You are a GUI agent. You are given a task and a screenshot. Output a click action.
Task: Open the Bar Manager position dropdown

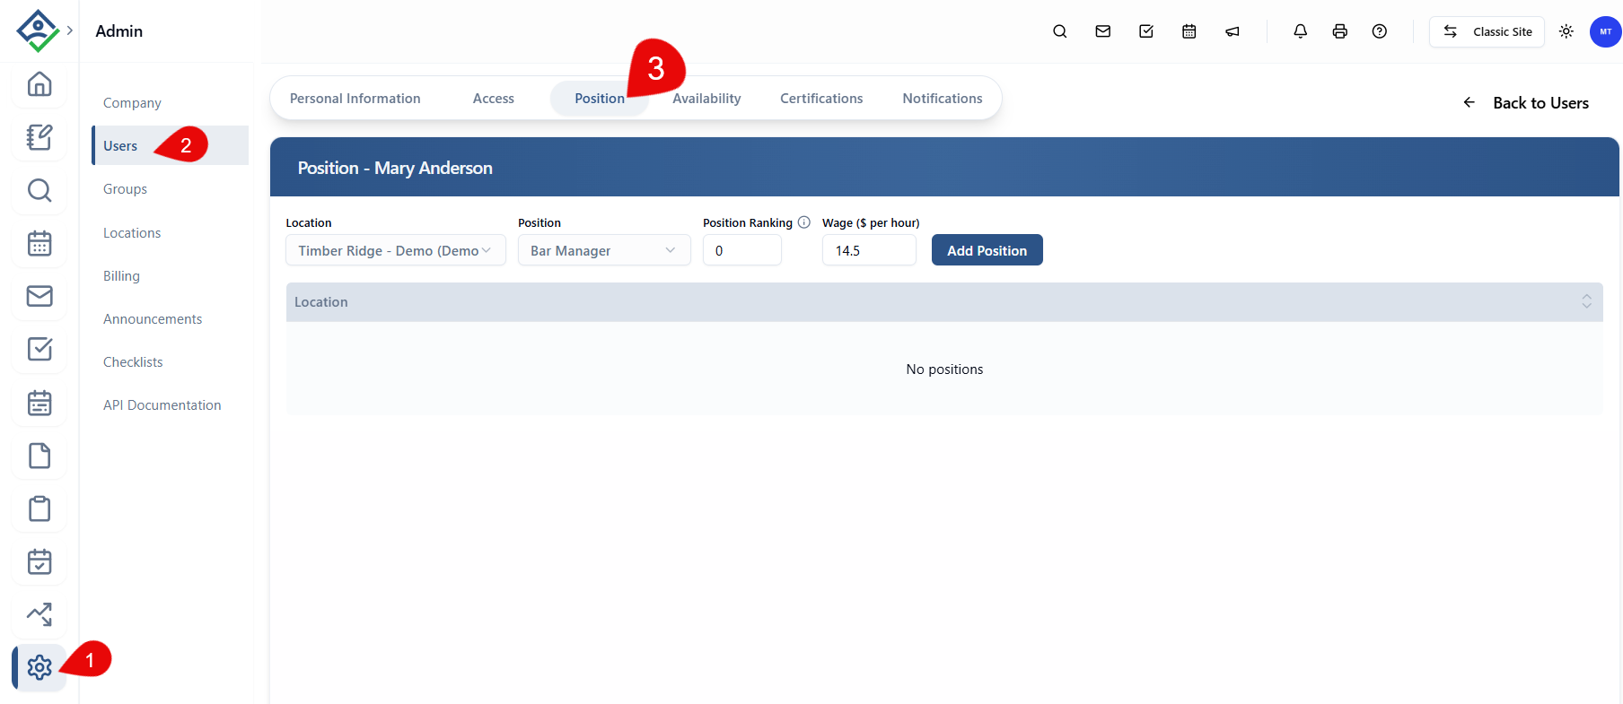604,250
